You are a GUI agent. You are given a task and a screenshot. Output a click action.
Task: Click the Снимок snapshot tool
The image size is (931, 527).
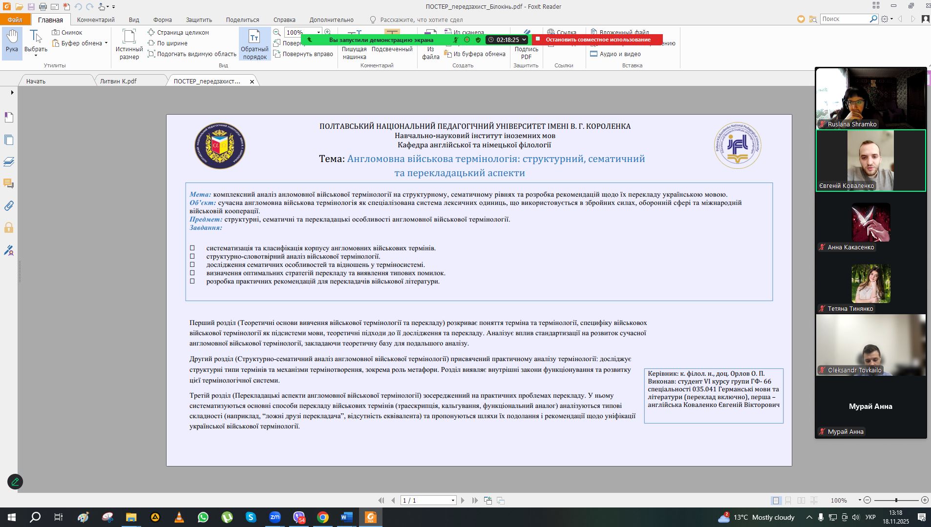(67, 33)
